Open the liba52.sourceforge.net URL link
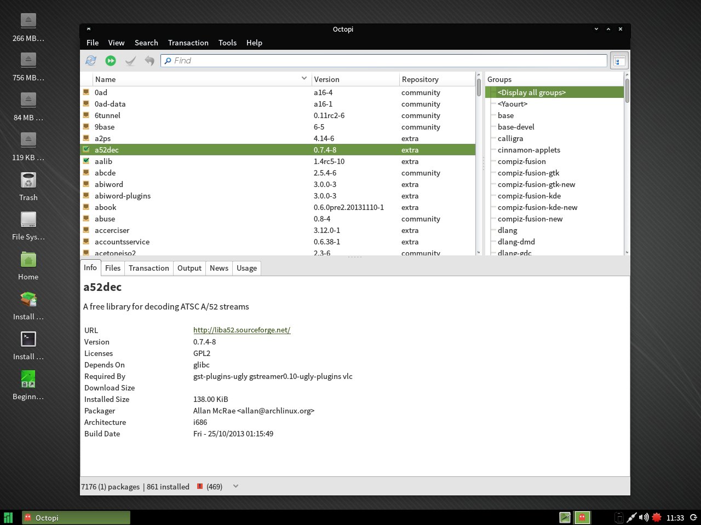 (242, 330)
